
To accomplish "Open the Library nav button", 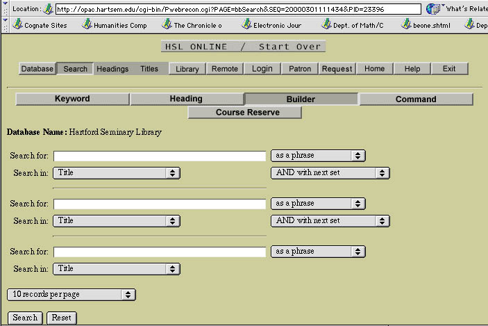I will point(187,69).
